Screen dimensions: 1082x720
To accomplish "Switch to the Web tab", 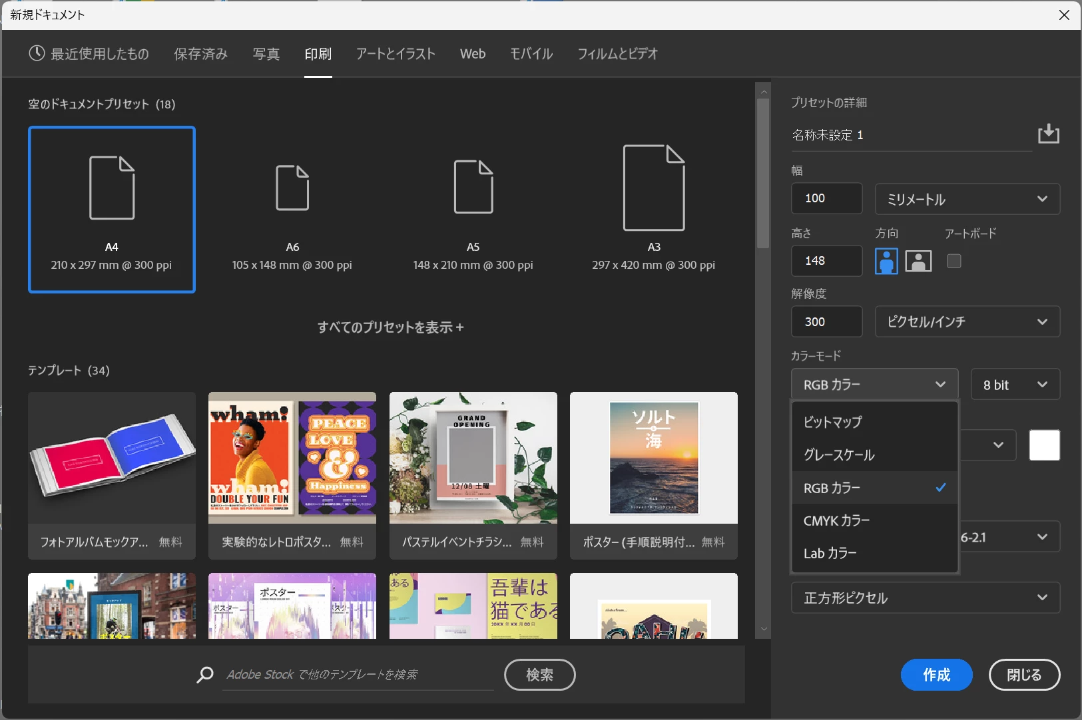I will pos(473,54).
